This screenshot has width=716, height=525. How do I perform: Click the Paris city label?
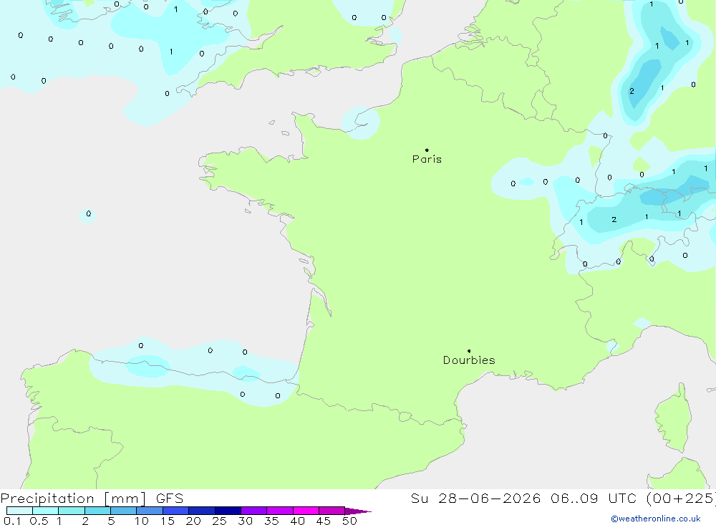point(427,159)
